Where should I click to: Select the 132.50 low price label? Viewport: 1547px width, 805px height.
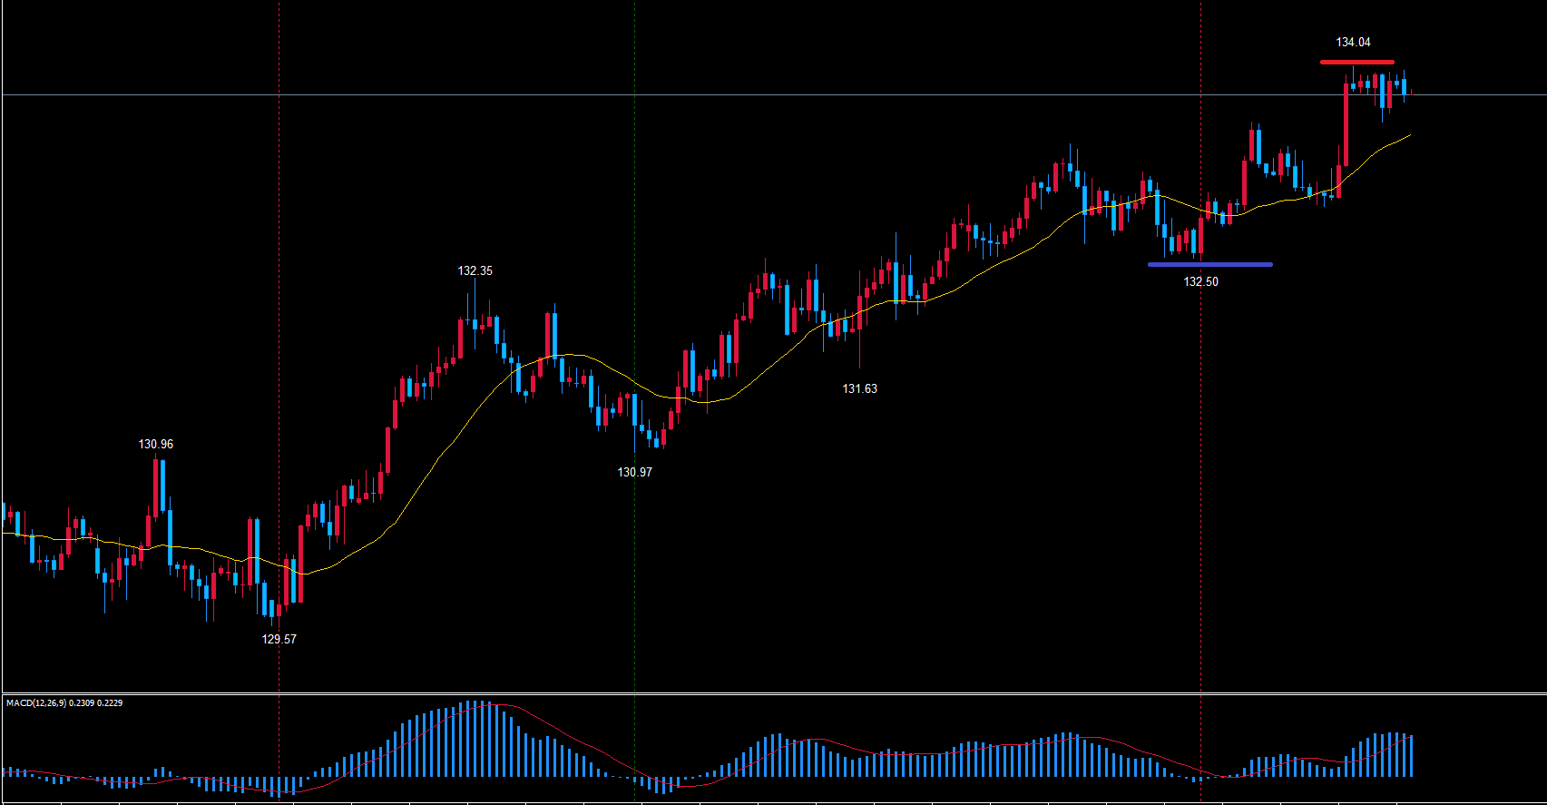pos(1200,282)
